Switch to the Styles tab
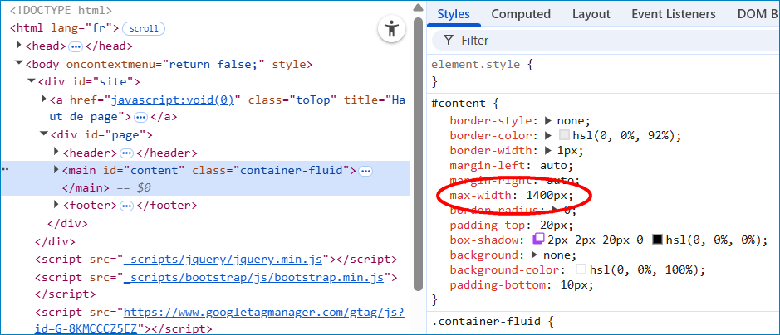 (454, 14)
